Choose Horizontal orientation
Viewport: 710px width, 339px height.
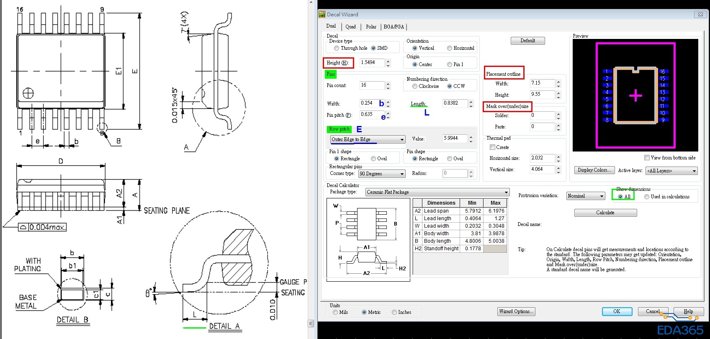[450, 48]
